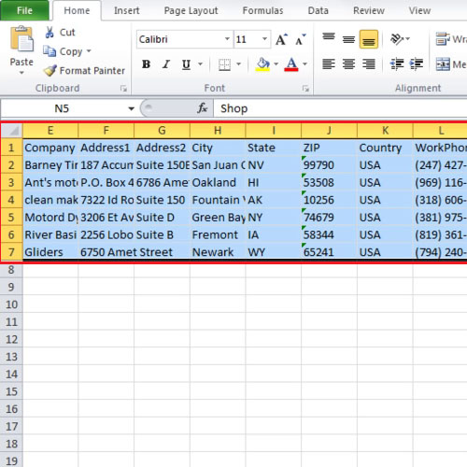This screenshot has height=467, width=467.
Task: Select the cell containing Oakland
Action: tap(218, 182)
